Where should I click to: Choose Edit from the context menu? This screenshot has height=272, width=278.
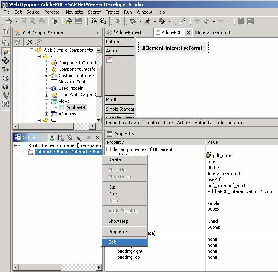pos(124,242)
